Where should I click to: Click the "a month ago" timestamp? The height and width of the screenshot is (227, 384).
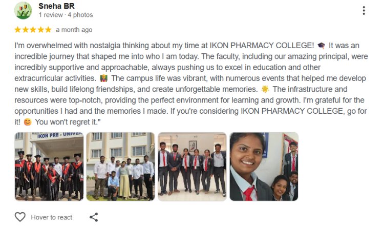click(74, 30)
